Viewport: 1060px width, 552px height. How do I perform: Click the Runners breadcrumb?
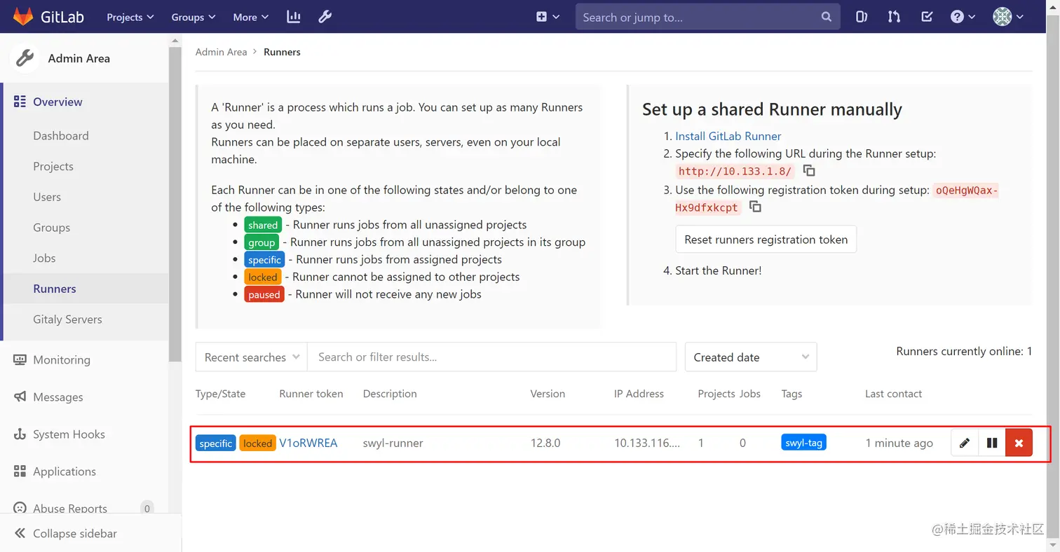click(282, 52)
